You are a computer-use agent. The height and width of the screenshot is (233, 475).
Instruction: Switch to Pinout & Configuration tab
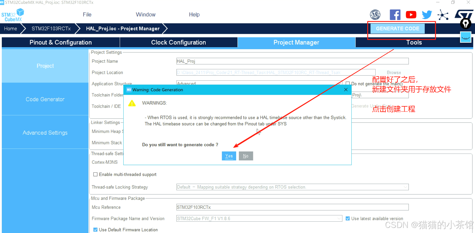pos(61,42)
